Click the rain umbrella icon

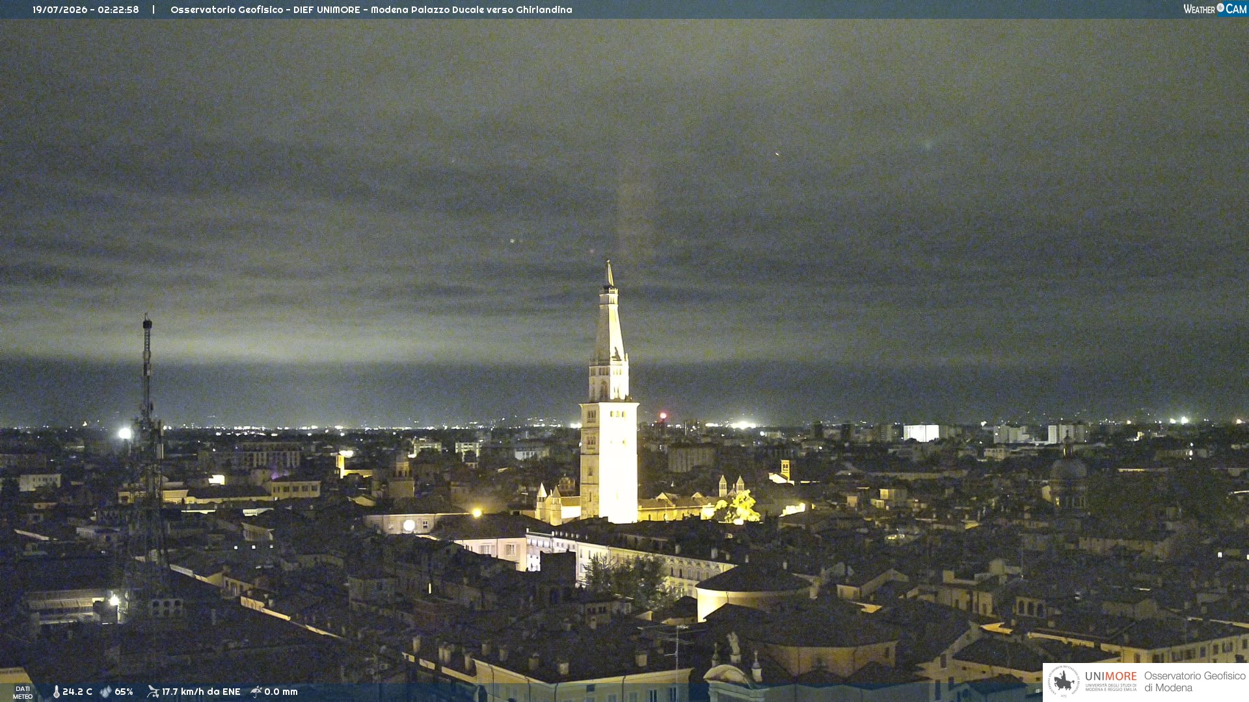coord(256,692)
